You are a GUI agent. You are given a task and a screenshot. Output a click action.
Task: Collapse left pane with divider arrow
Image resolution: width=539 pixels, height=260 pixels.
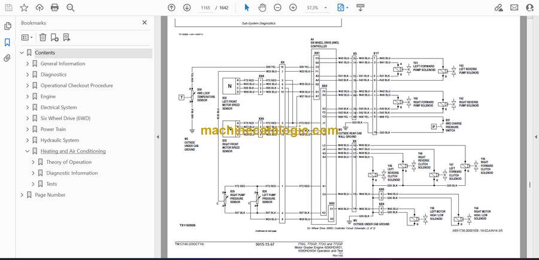(x=158, y=137)
